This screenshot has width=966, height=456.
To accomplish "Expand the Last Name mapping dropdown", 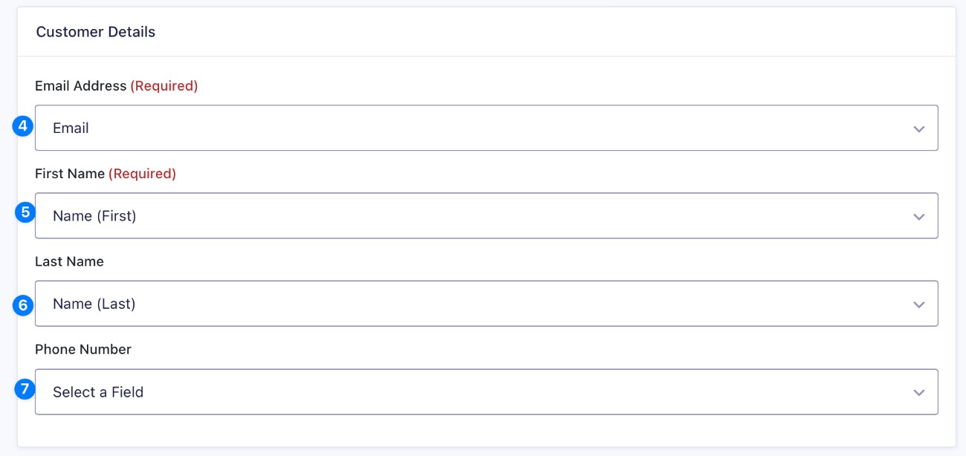I will (486, 304).
